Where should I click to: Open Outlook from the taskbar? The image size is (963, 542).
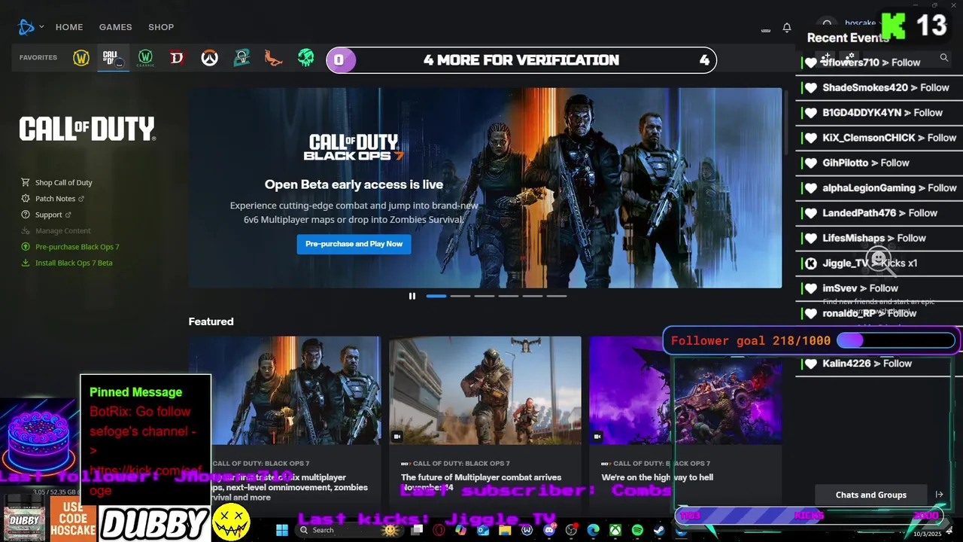point(482,530)
